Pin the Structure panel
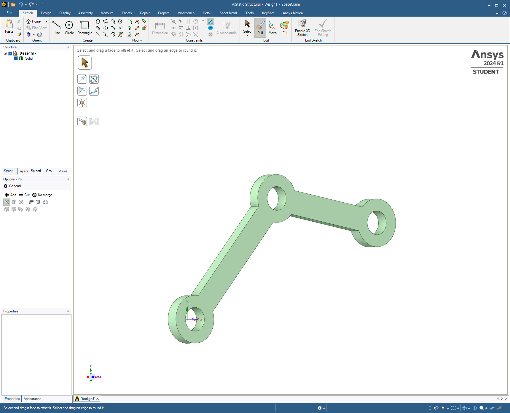The width and height of the screenshot is (510, 413). coord(68,47)
